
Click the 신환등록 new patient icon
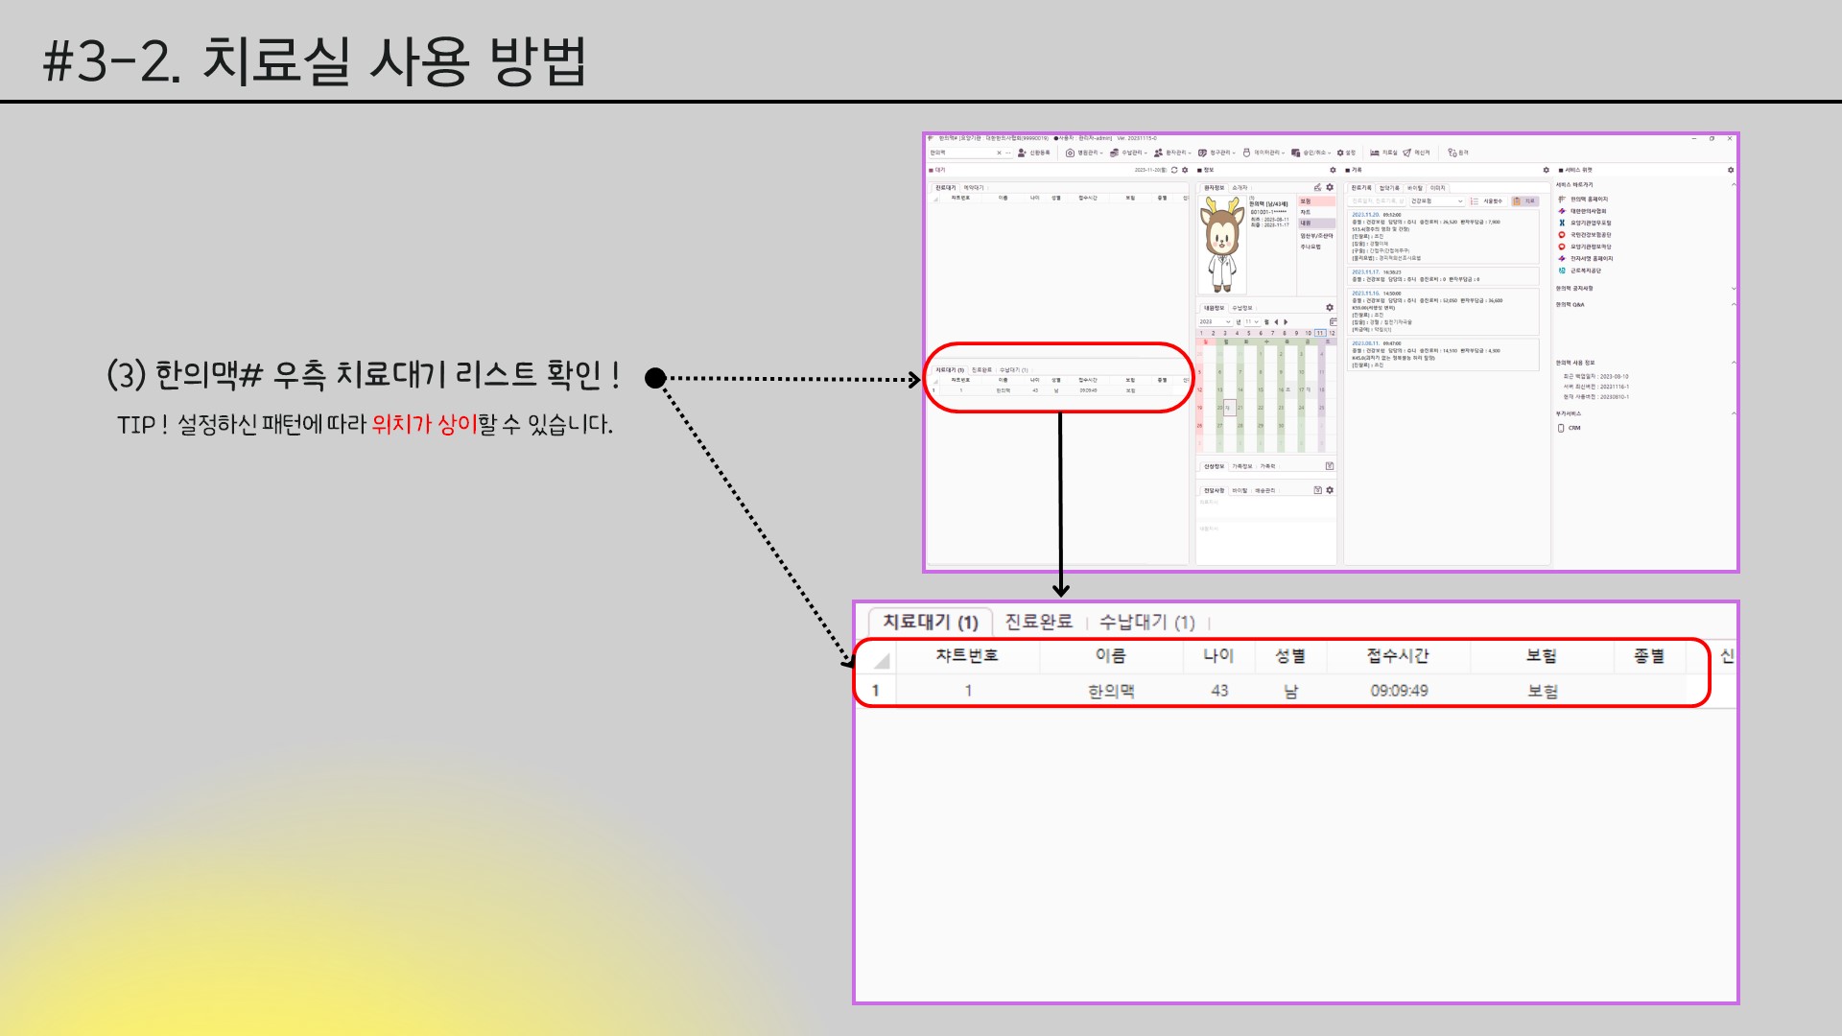pyautogui.click(x=1022, y=153)
